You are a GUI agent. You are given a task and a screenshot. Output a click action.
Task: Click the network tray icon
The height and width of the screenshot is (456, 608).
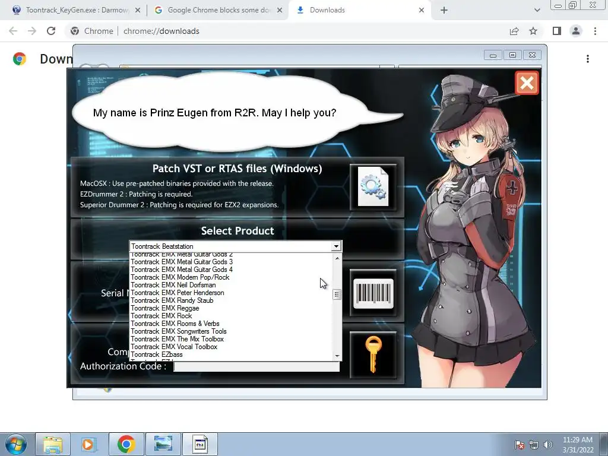click(x=534, y=445)
